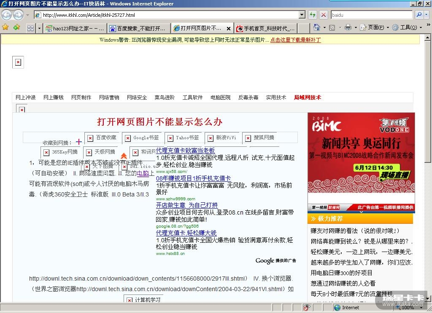
Task: Open sidebar article 想通过网络赚钱的人必看
Action: (343, 283)
